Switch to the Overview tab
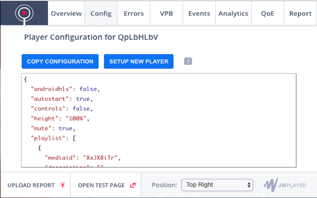The height and width of the screenshot is (198, 317). click(x=66, y=13)
